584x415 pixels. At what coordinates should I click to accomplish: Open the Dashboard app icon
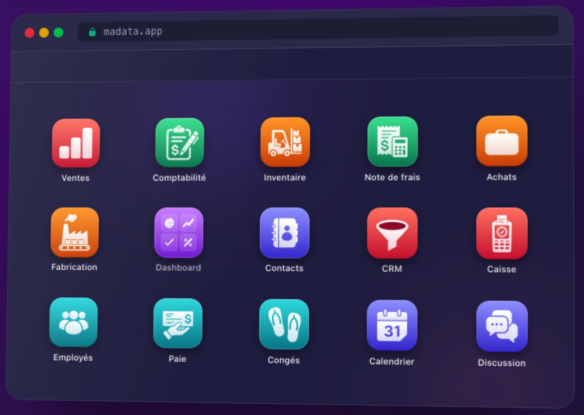[x=179, y=233]
